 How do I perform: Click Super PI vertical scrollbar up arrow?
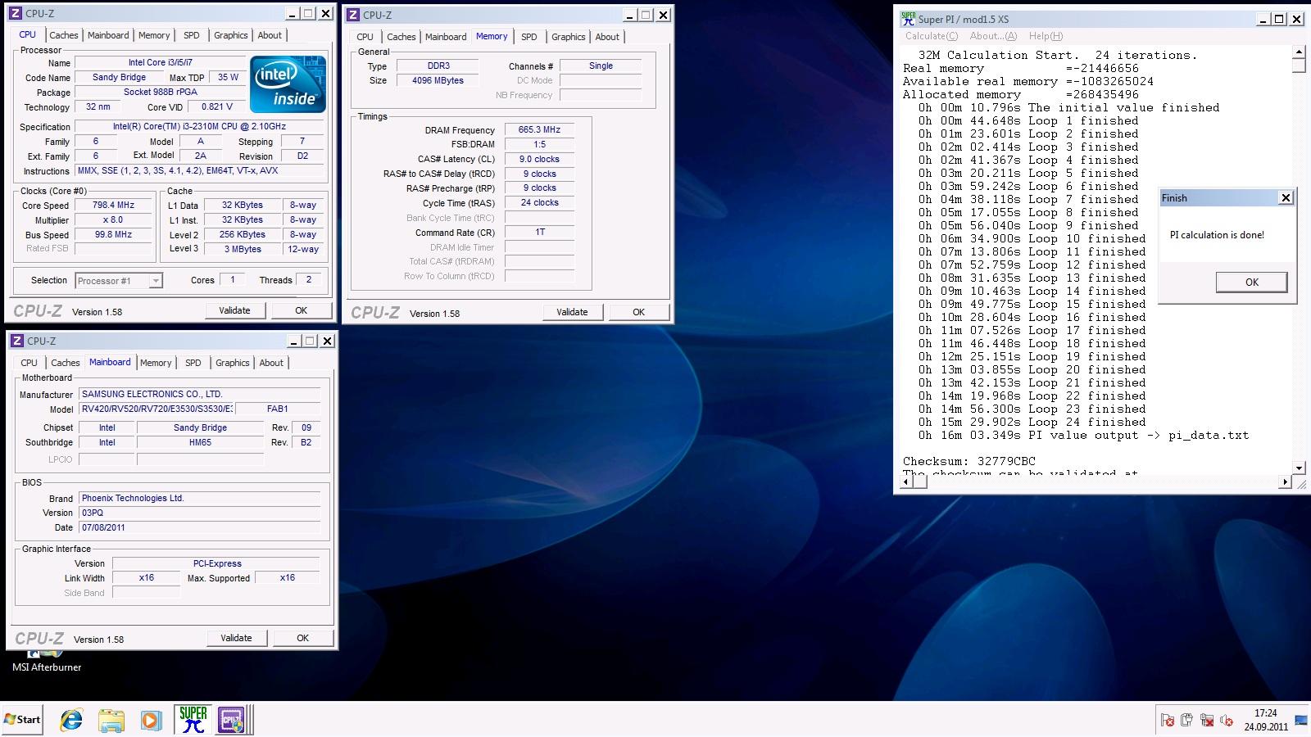tap(1299, 52)
